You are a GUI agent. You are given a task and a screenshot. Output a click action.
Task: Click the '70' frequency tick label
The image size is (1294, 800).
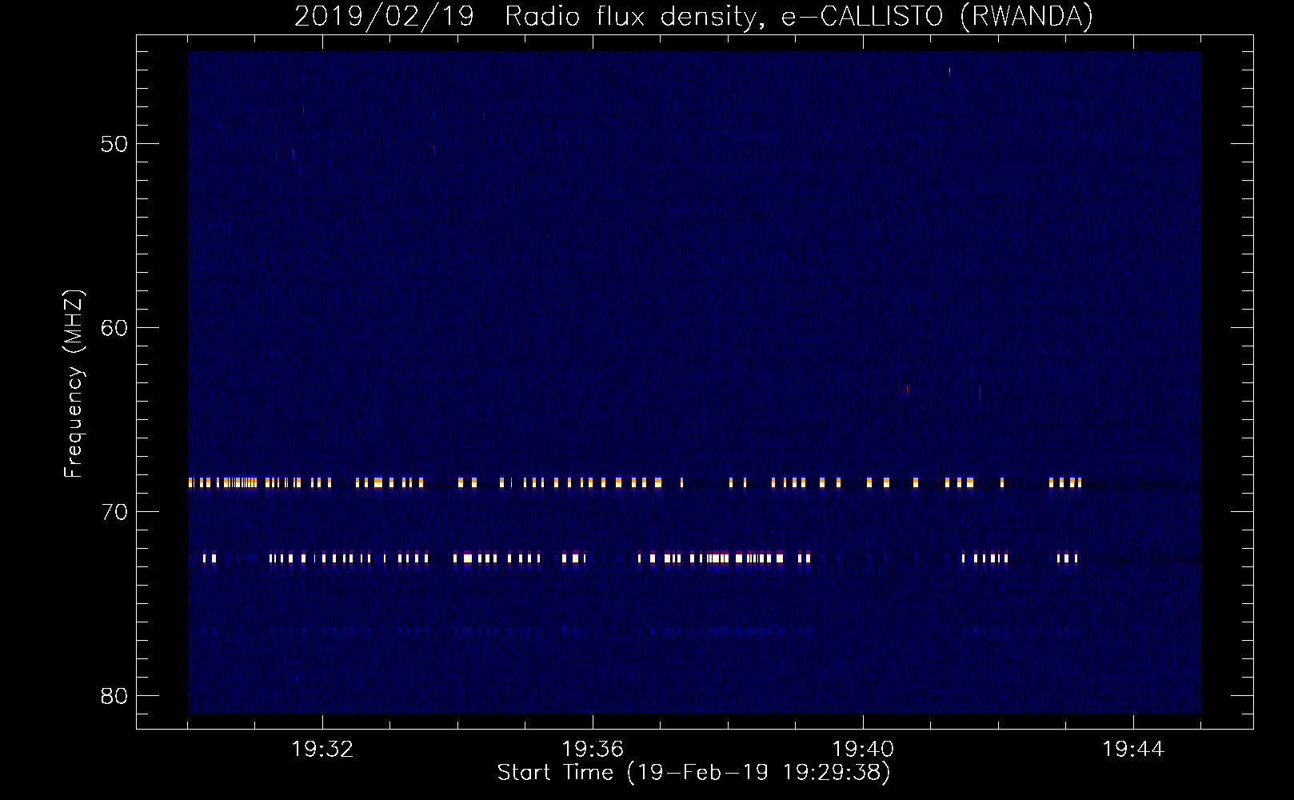[x=114, y=512]
